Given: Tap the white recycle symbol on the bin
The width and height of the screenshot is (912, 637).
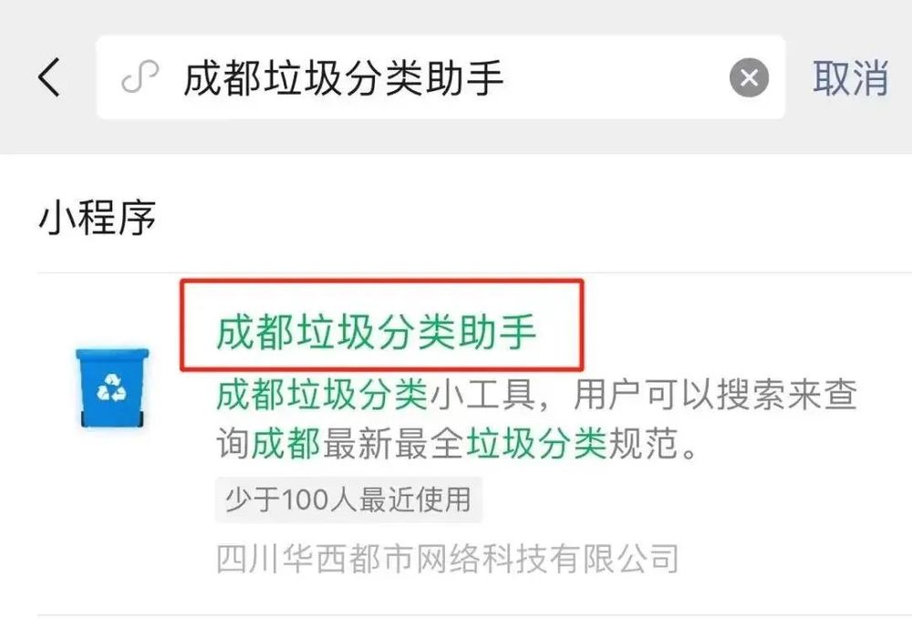Looking at the screenshot, I should (111, 387).
